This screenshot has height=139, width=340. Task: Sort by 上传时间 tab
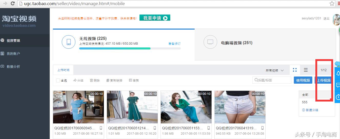pos(63,70)
